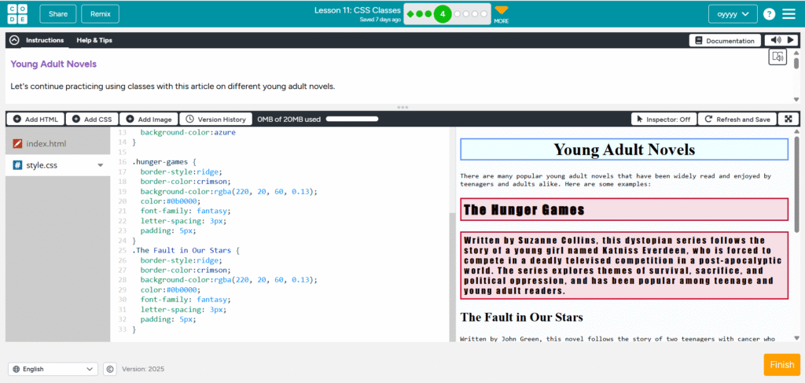This screenshot has width=805, height=383.
Task: Open the help question mark icon
Action: [769, 14]
